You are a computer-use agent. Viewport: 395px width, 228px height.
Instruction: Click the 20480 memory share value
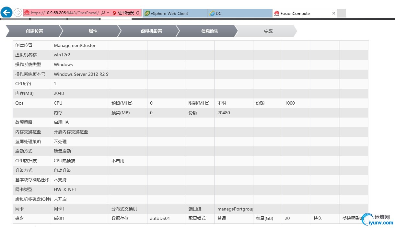[224, 113]
